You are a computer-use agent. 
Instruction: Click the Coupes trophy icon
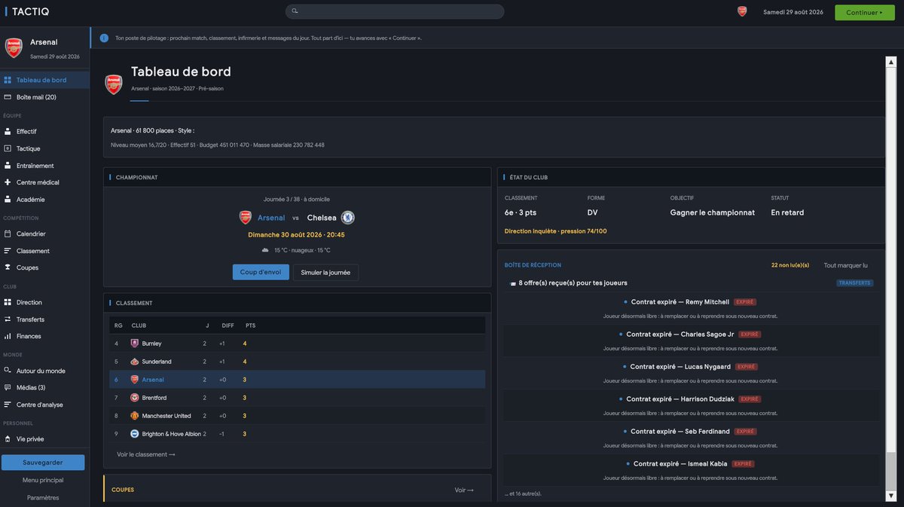[8, 267]
